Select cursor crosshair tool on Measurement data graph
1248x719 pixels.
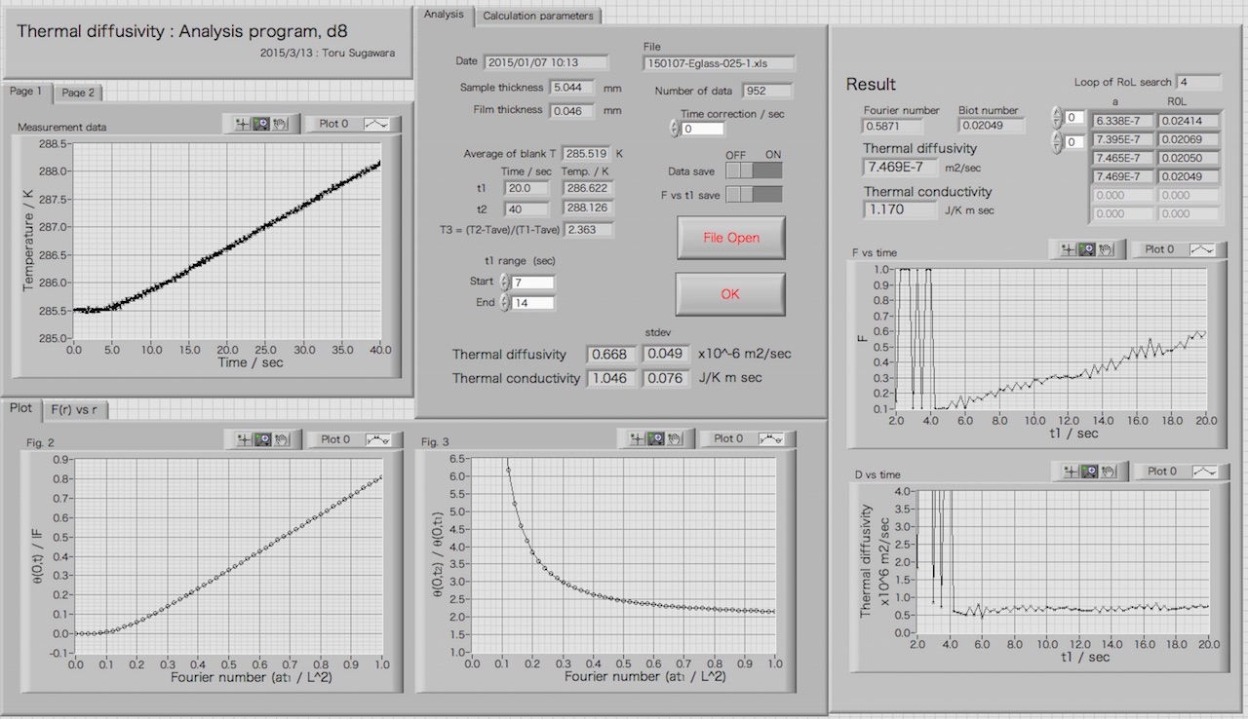(x=243, y=125)
